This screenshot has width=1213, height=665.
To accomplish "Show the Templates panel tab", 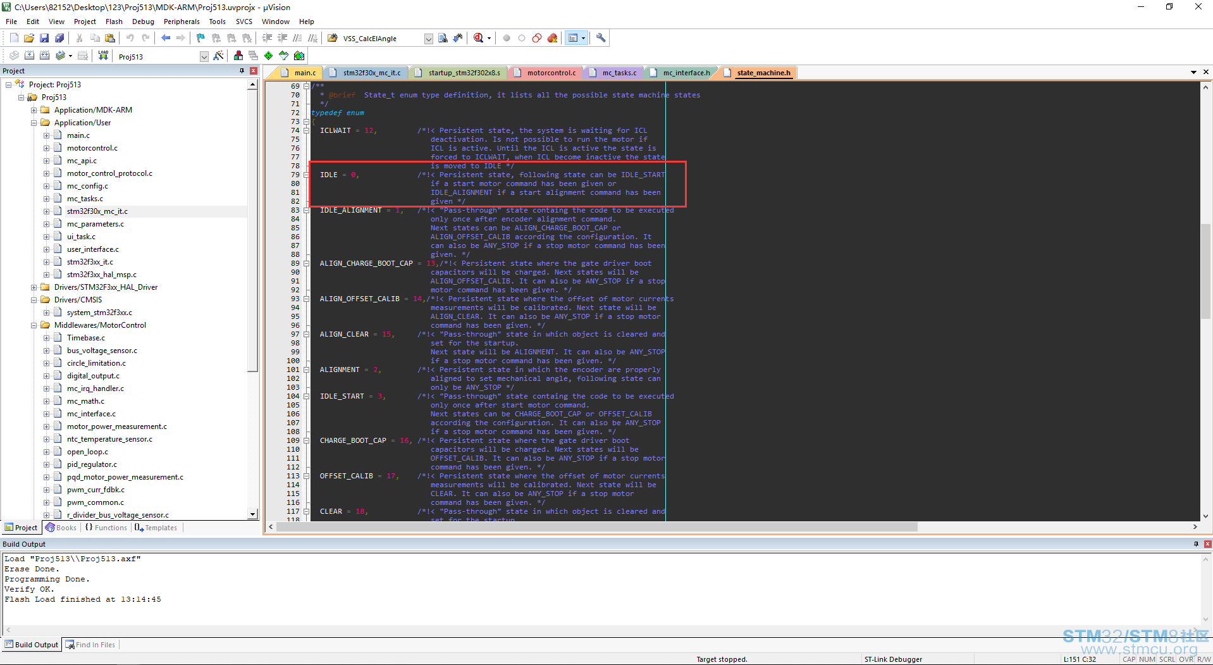I will tap(156, 528).
